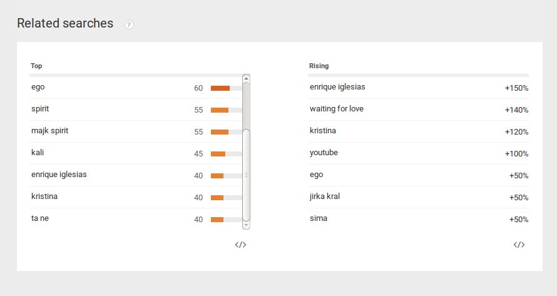The height and width of the screenshot is (296, 557).
Task: Click the Rising column header
Action: [319, 66]
